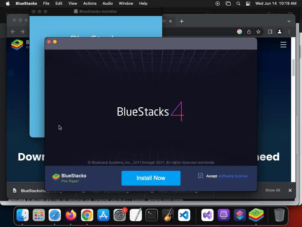Click the BlueStacks Installer window title bar
The height and width of the screenshot is (227, 302).
tap(96, 12)
